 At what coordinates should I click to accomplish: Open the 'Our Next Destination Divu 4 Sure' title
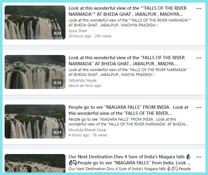pyautogui.click(x=130, y=160)
